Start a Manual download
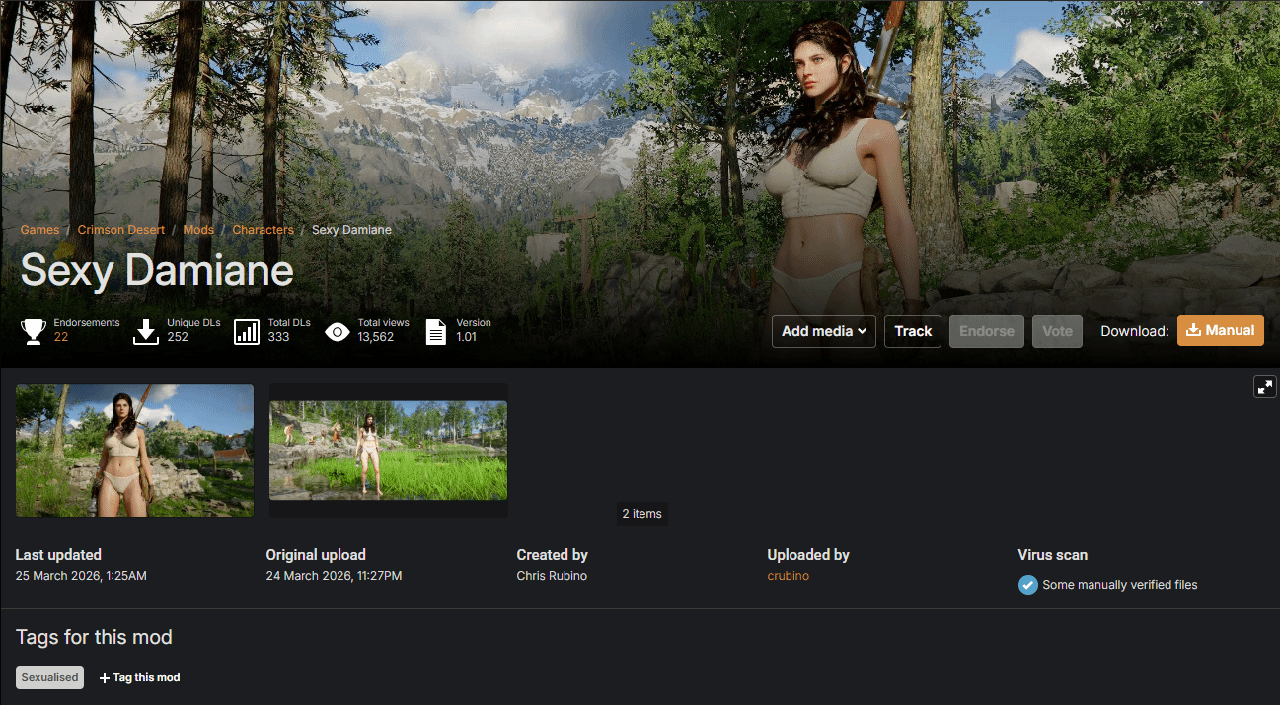 [x=1220, y=330]
